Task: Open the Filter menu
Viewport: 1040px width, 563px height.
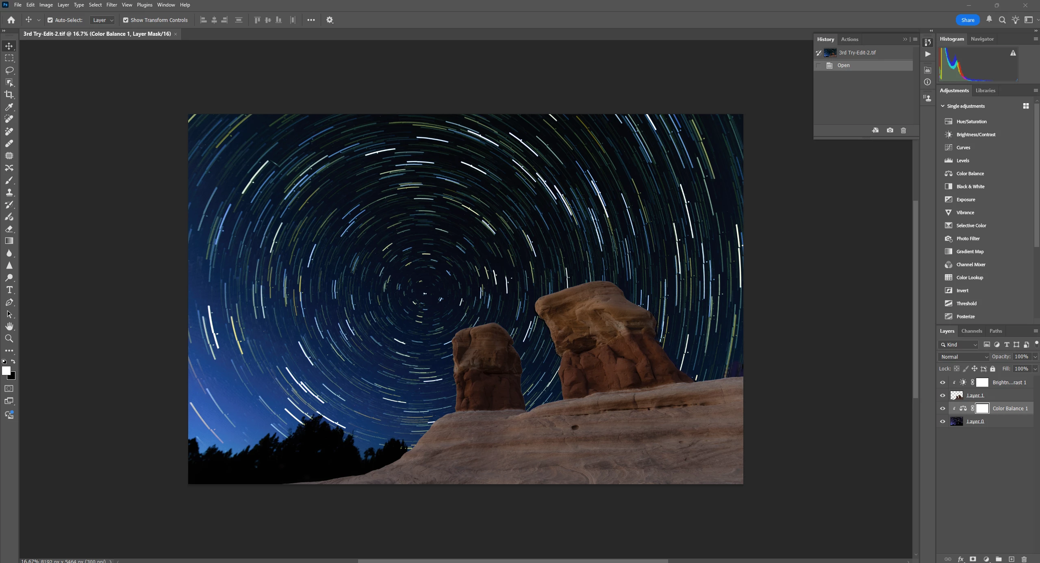Action: [111, 5]
